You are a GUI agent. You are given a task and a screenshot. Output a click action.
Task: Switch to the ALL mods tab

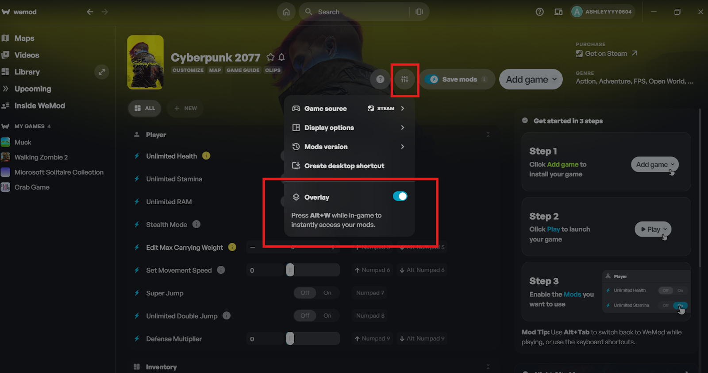145,108
